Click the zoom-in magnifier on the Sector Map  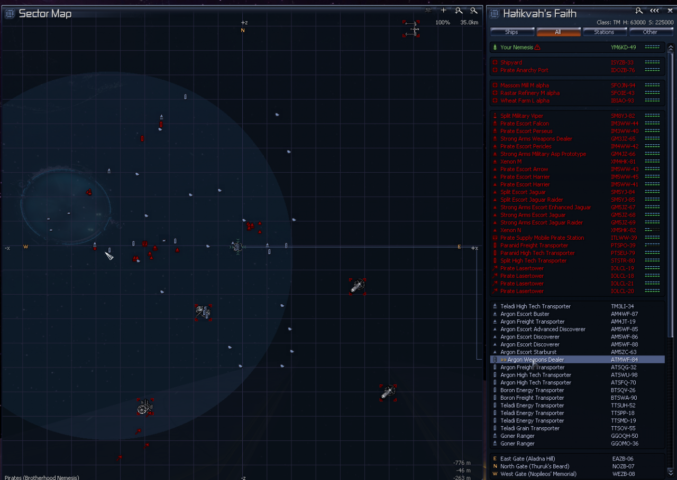459,10
